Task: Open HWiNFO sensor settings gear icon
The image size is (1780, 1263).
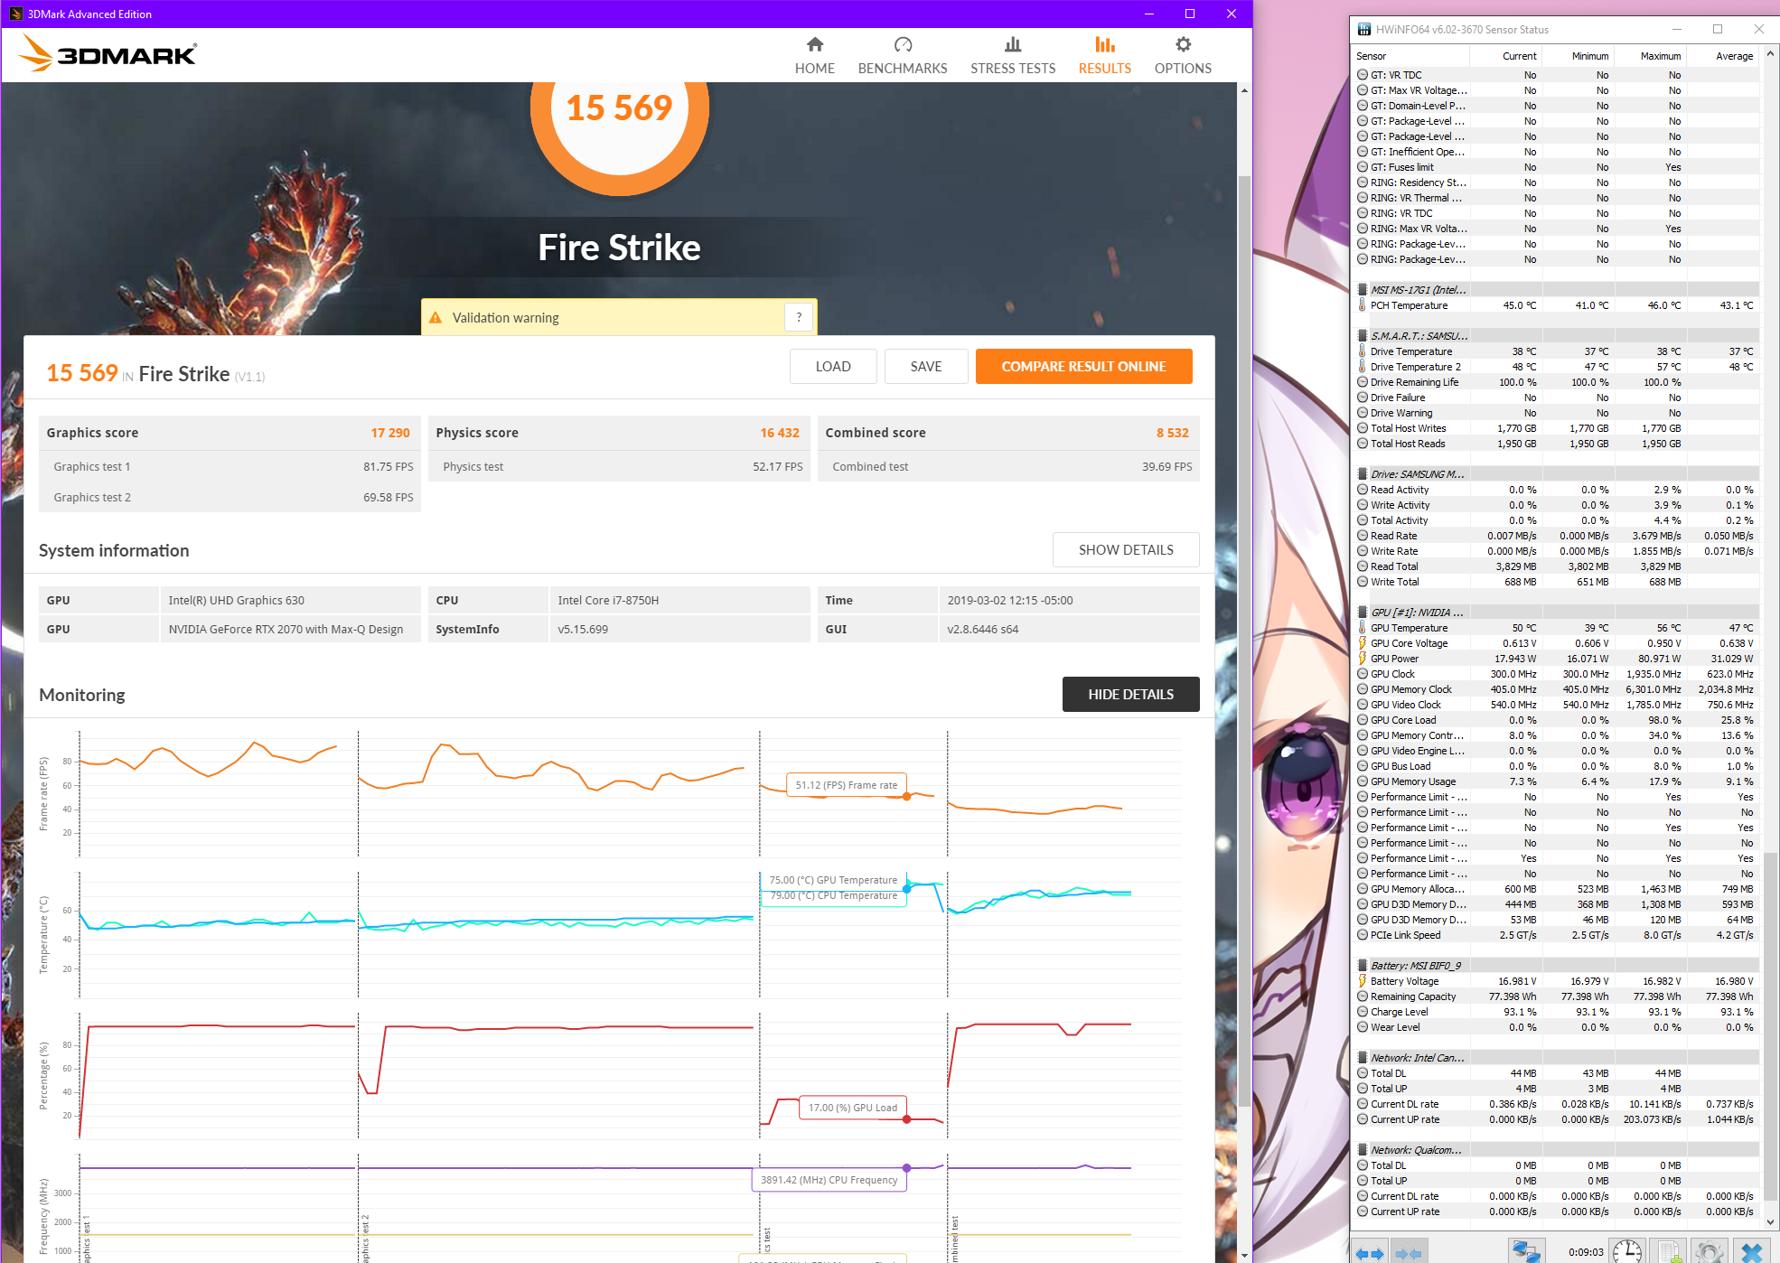Action: 1709,1251
